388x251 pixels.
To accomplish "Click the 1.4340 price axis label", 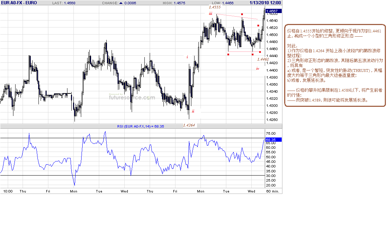I will (272, 91).
